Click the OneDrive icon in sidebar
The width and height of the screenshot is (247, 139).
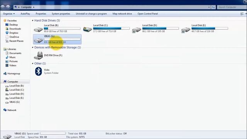tap(7, 37)
